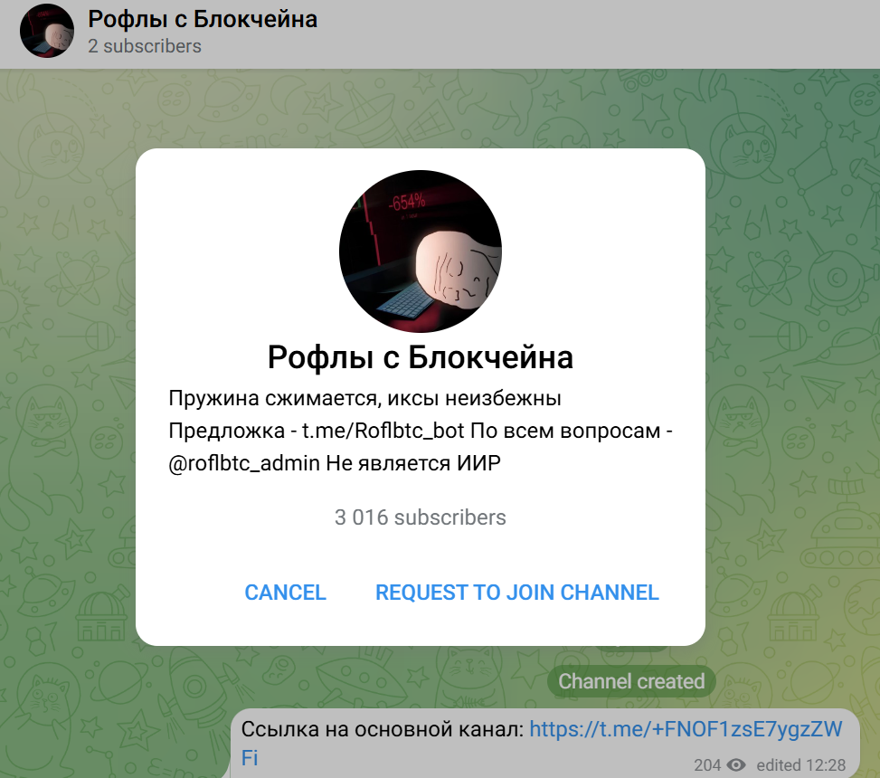Screen dimensions: 880x778
Task: Click the "edited 12:28" timestamp
Action: (800, 765)
